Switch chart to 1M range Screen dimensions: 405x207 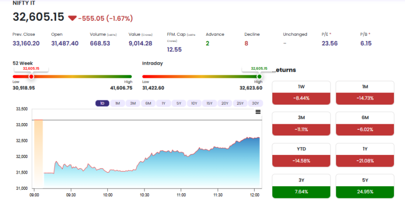point(117,103)
